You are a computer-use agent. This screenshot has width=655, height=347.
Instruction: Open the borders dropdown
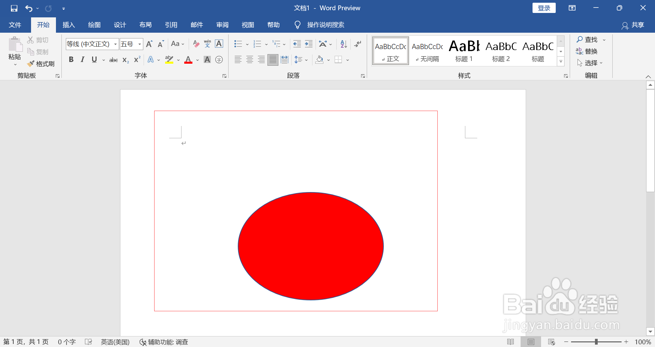click(x=348, y=60)
